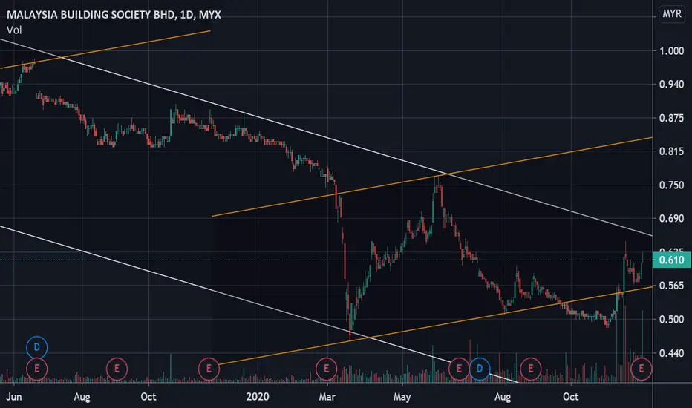Image resolution: width=692 pixels, height=408 pixels.
Task: Click the 0.500 price axis label
Action: (671, 319)
